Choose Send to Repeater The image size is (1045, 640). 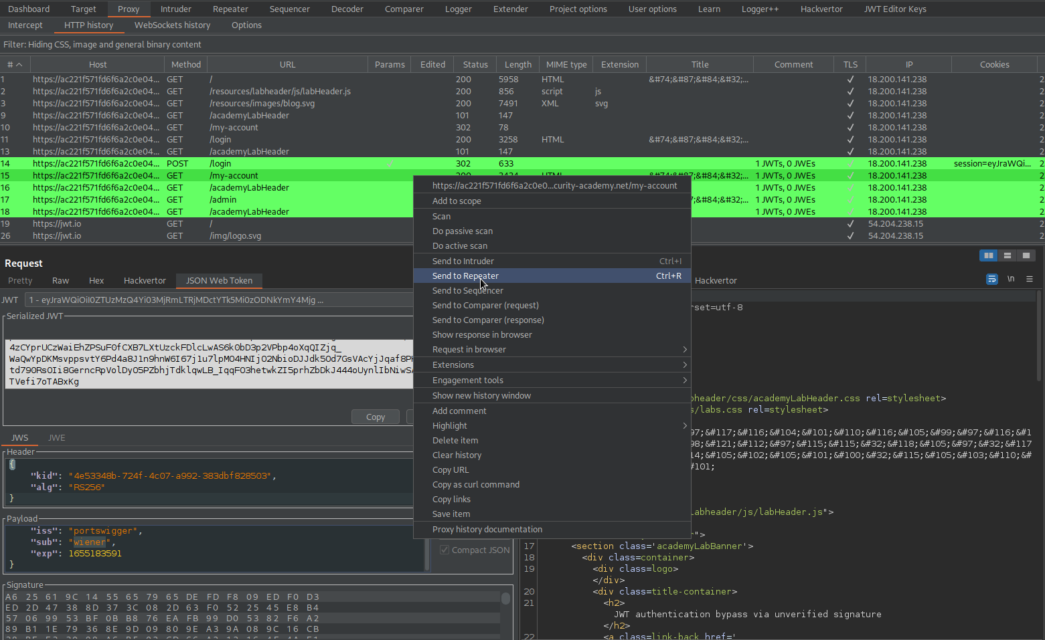click(552, 276)
